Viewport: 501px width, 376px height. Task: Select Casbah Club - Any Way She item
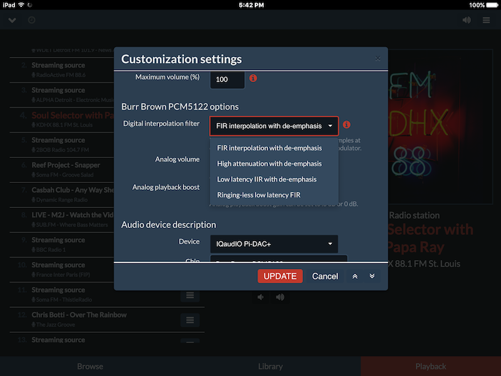click(x=62, y=194)
